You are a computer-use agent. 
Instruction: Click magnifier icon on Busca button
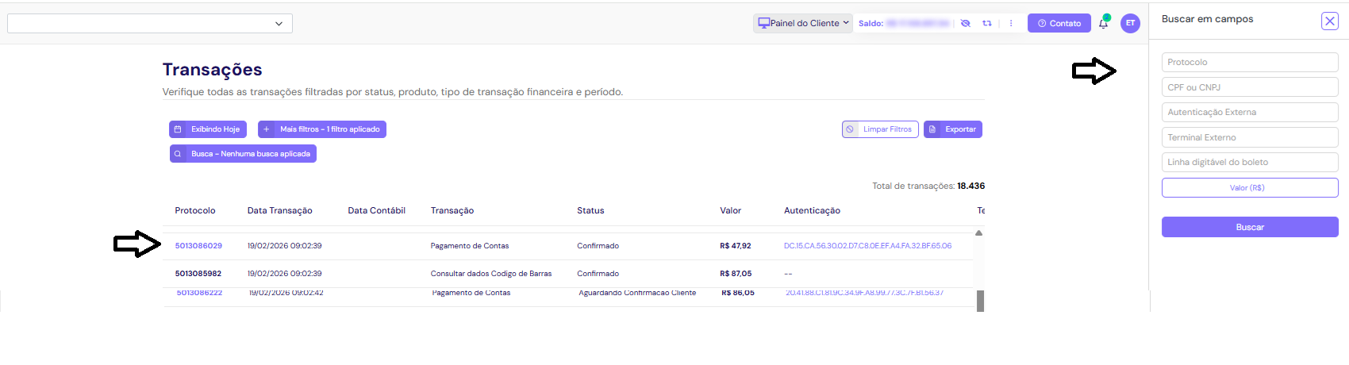click(178, 154)
